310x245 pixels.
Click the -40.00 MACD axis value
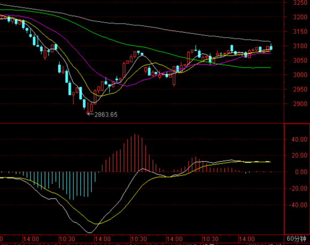tap(298, 205)
